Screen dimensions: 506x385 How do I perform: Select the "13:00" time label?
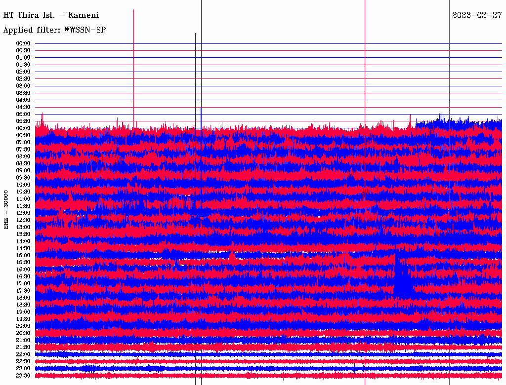[x=23, y=228]
